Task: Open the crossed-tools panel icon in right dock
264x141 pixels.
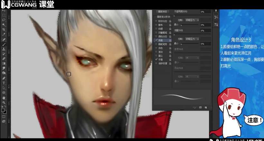Action: point(216,17)
